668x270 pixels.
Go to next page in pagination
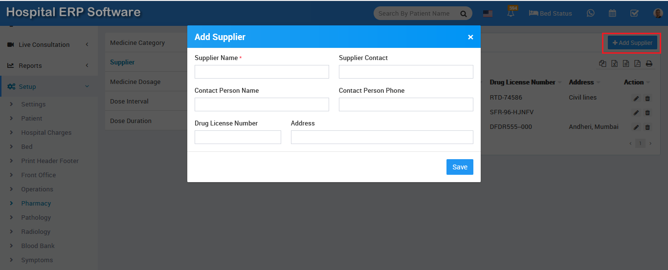point(650,144)
